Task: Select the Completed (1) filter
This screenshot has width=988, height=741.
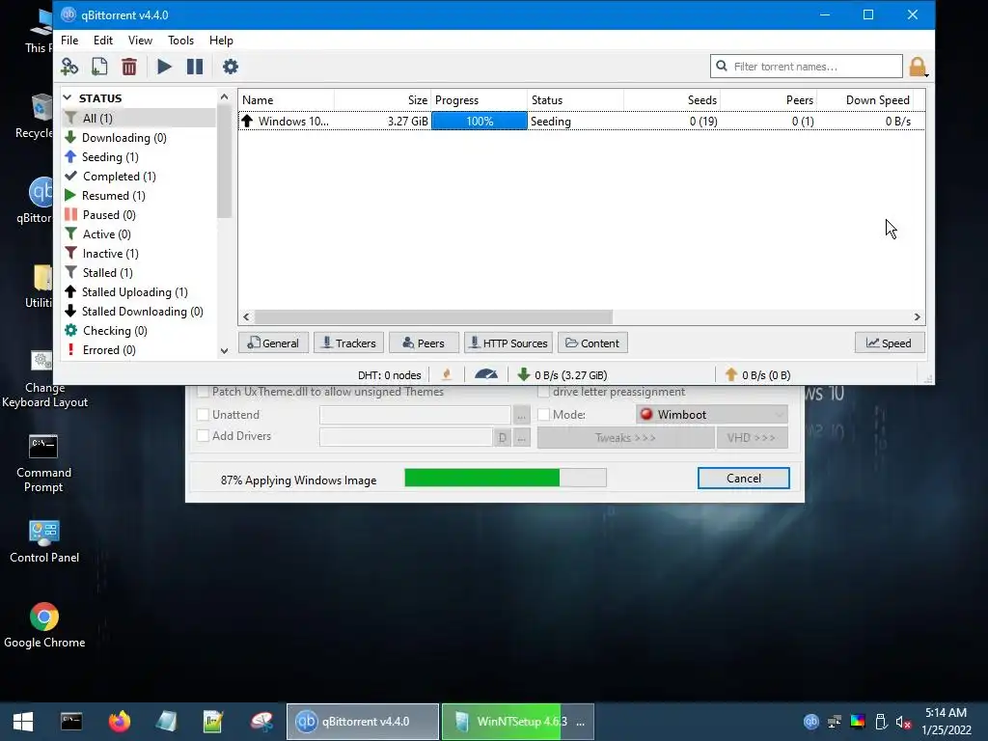Action: 139,177
